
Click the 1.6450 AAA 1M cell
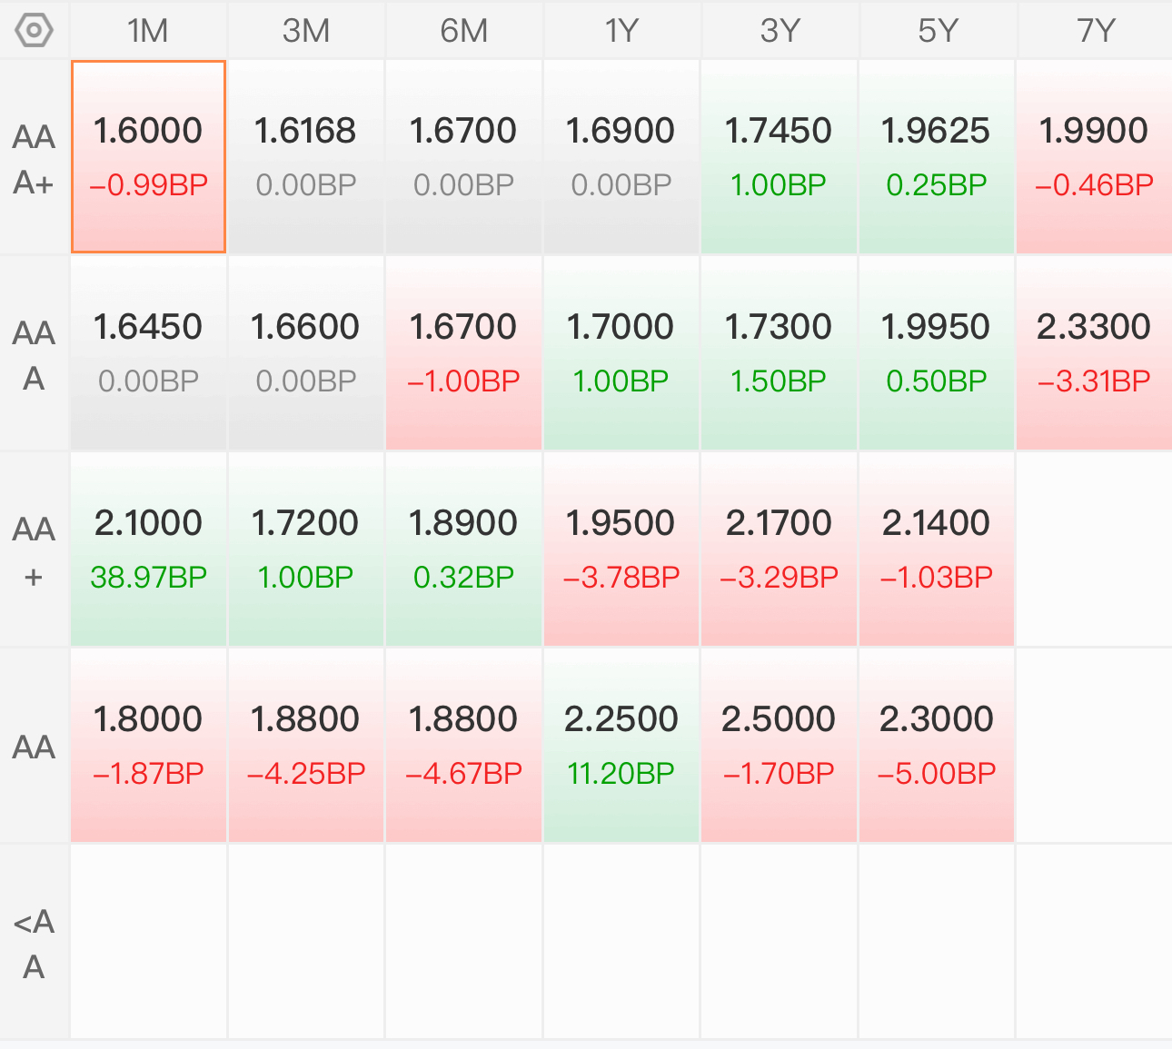click(x=148, y=352)
